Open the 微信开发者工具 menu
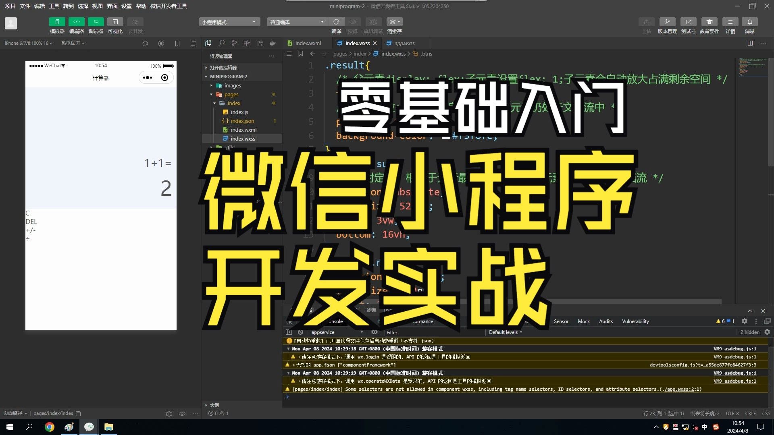774x435 pixels. (169, 6)
